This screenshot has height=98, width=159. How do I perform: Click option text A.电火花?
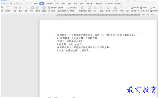(62, 44)
